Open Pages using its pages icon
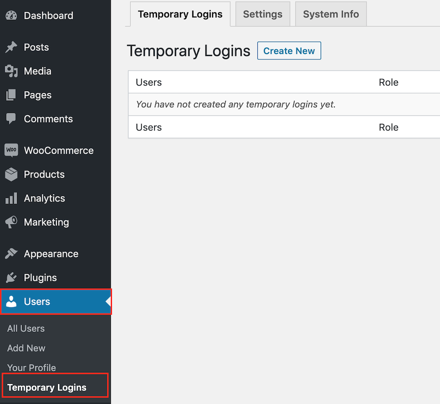This screenshot has width=440, height=404. point(11,95)
